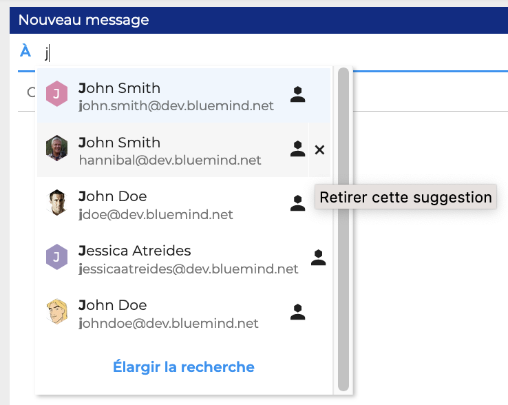Pick the jdoe@dev.bluemind.net suggestion
Screen dimensions: 508x405
(x=156, y=205)
